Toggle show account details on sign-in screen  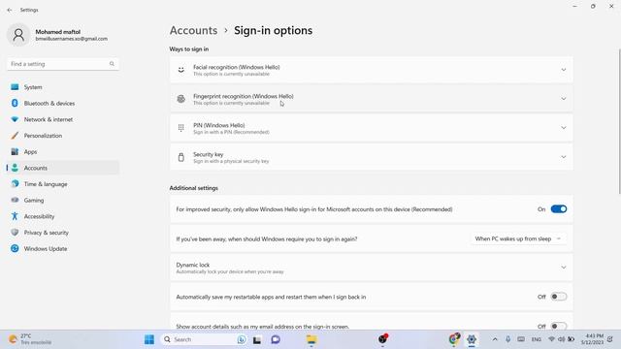tap(559, 326)
